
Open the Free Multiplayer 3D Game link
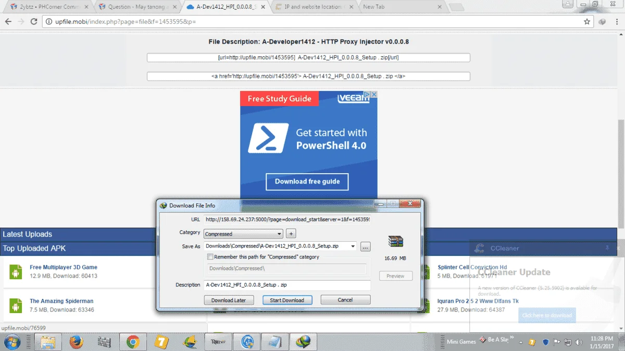[64, 267]
